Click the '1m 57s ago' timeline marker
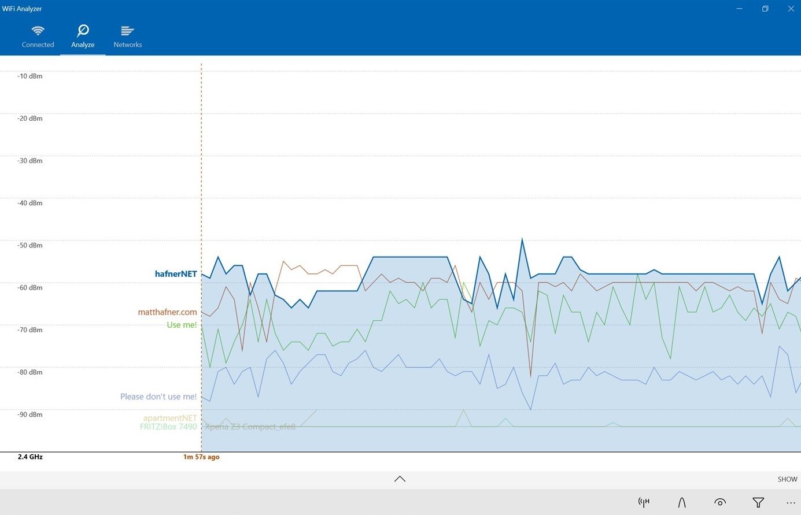 pyautogui.click(x=201, y=457)
